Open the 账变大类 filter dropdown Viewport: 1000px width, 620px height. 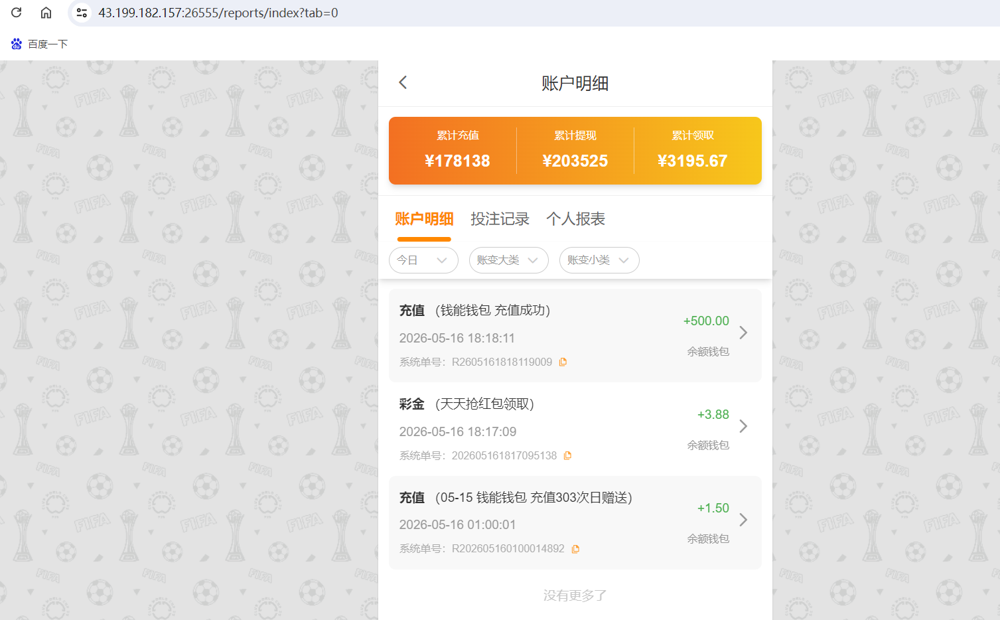pos(509,260)
